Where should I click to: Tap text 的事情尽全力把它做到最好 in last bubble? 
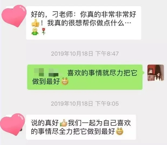[x=73, y=131]
